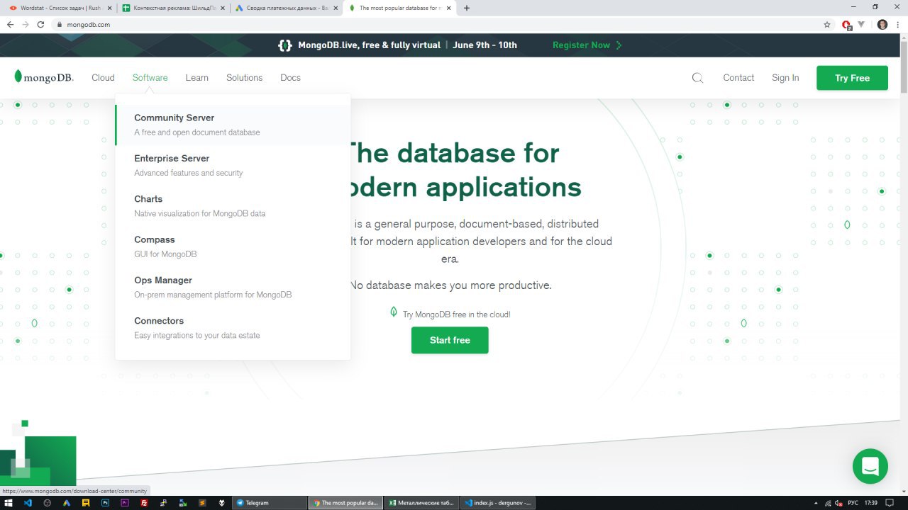Open the Solutions navigation menu
The width and height of the screenshot is (908, 510).
click(245, 78)
